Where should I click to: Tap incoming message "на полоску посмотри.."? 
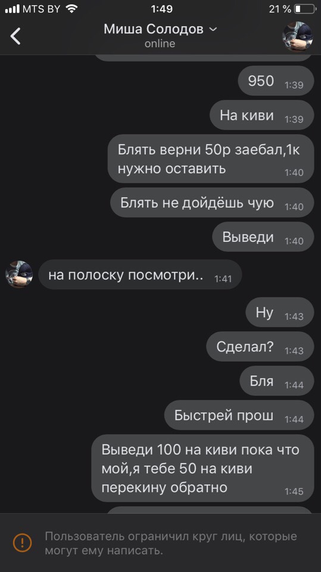[x=140, y=275]
